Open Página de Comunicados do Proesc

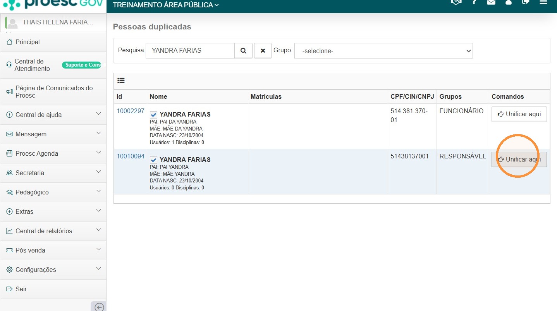(53, 92)
